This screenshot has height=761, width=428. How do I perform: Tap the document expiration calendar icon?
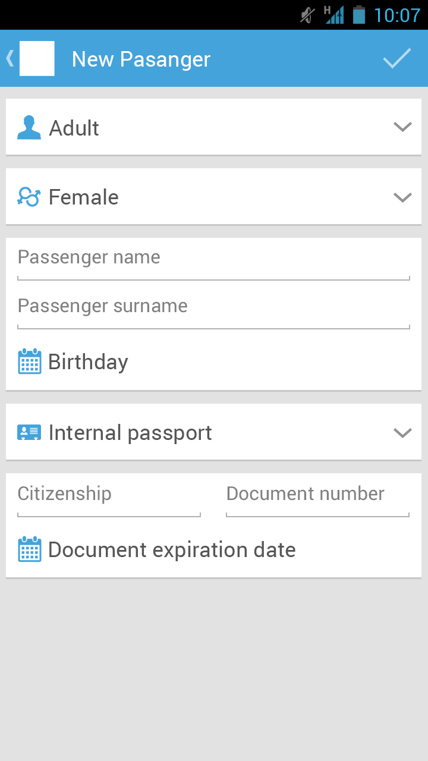click(x=29, y=549)
